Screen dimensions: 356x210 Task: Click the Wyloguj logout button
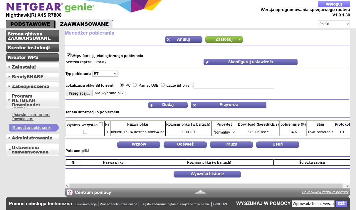coord(334,4)
